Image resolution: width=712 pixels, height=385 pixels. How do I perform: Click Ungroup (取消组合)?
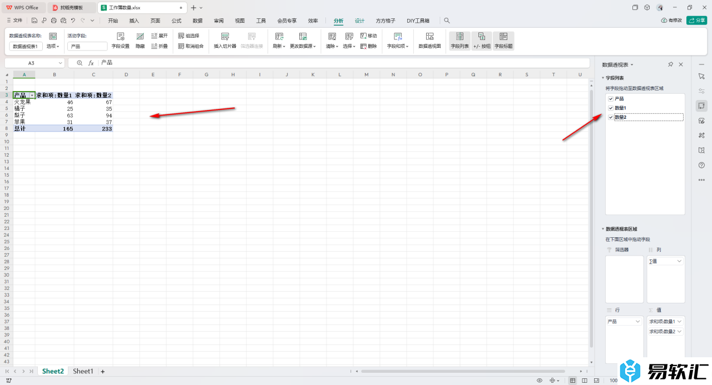click(191, 46)
